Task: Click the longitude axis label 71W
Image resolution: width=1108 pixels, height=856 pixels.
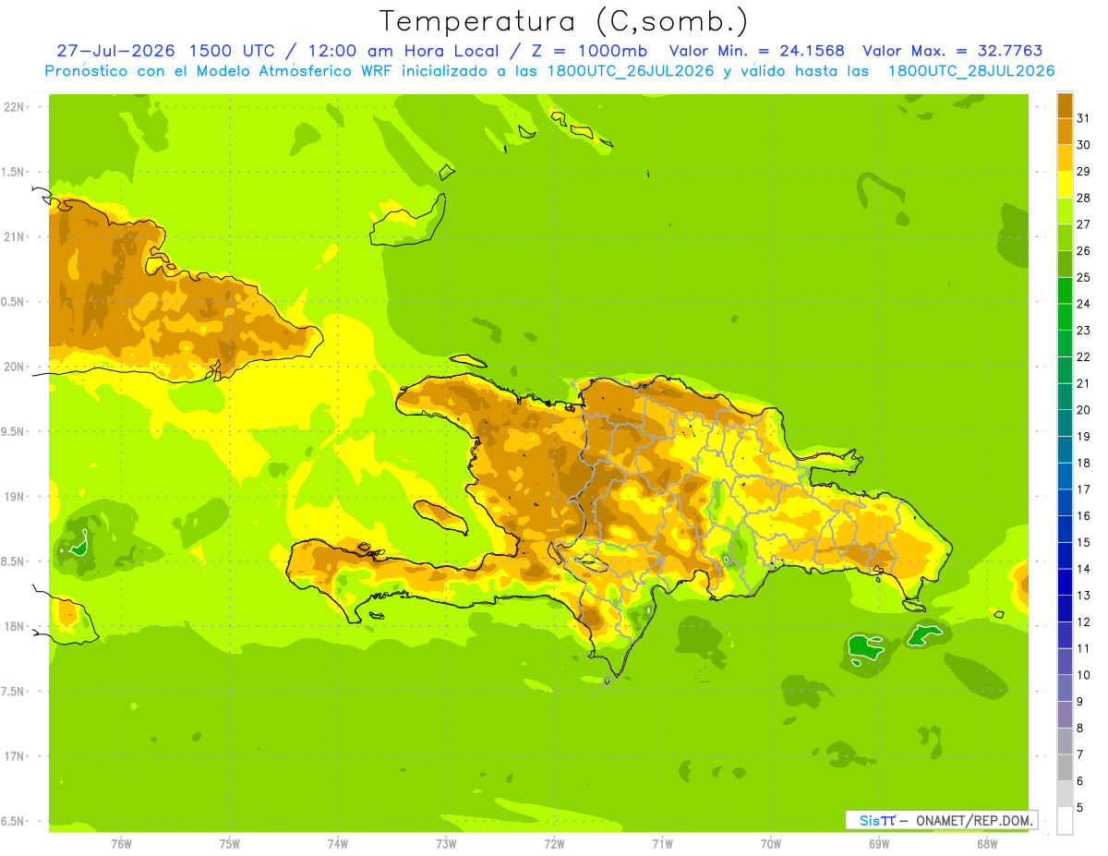Action: [662, 844]
